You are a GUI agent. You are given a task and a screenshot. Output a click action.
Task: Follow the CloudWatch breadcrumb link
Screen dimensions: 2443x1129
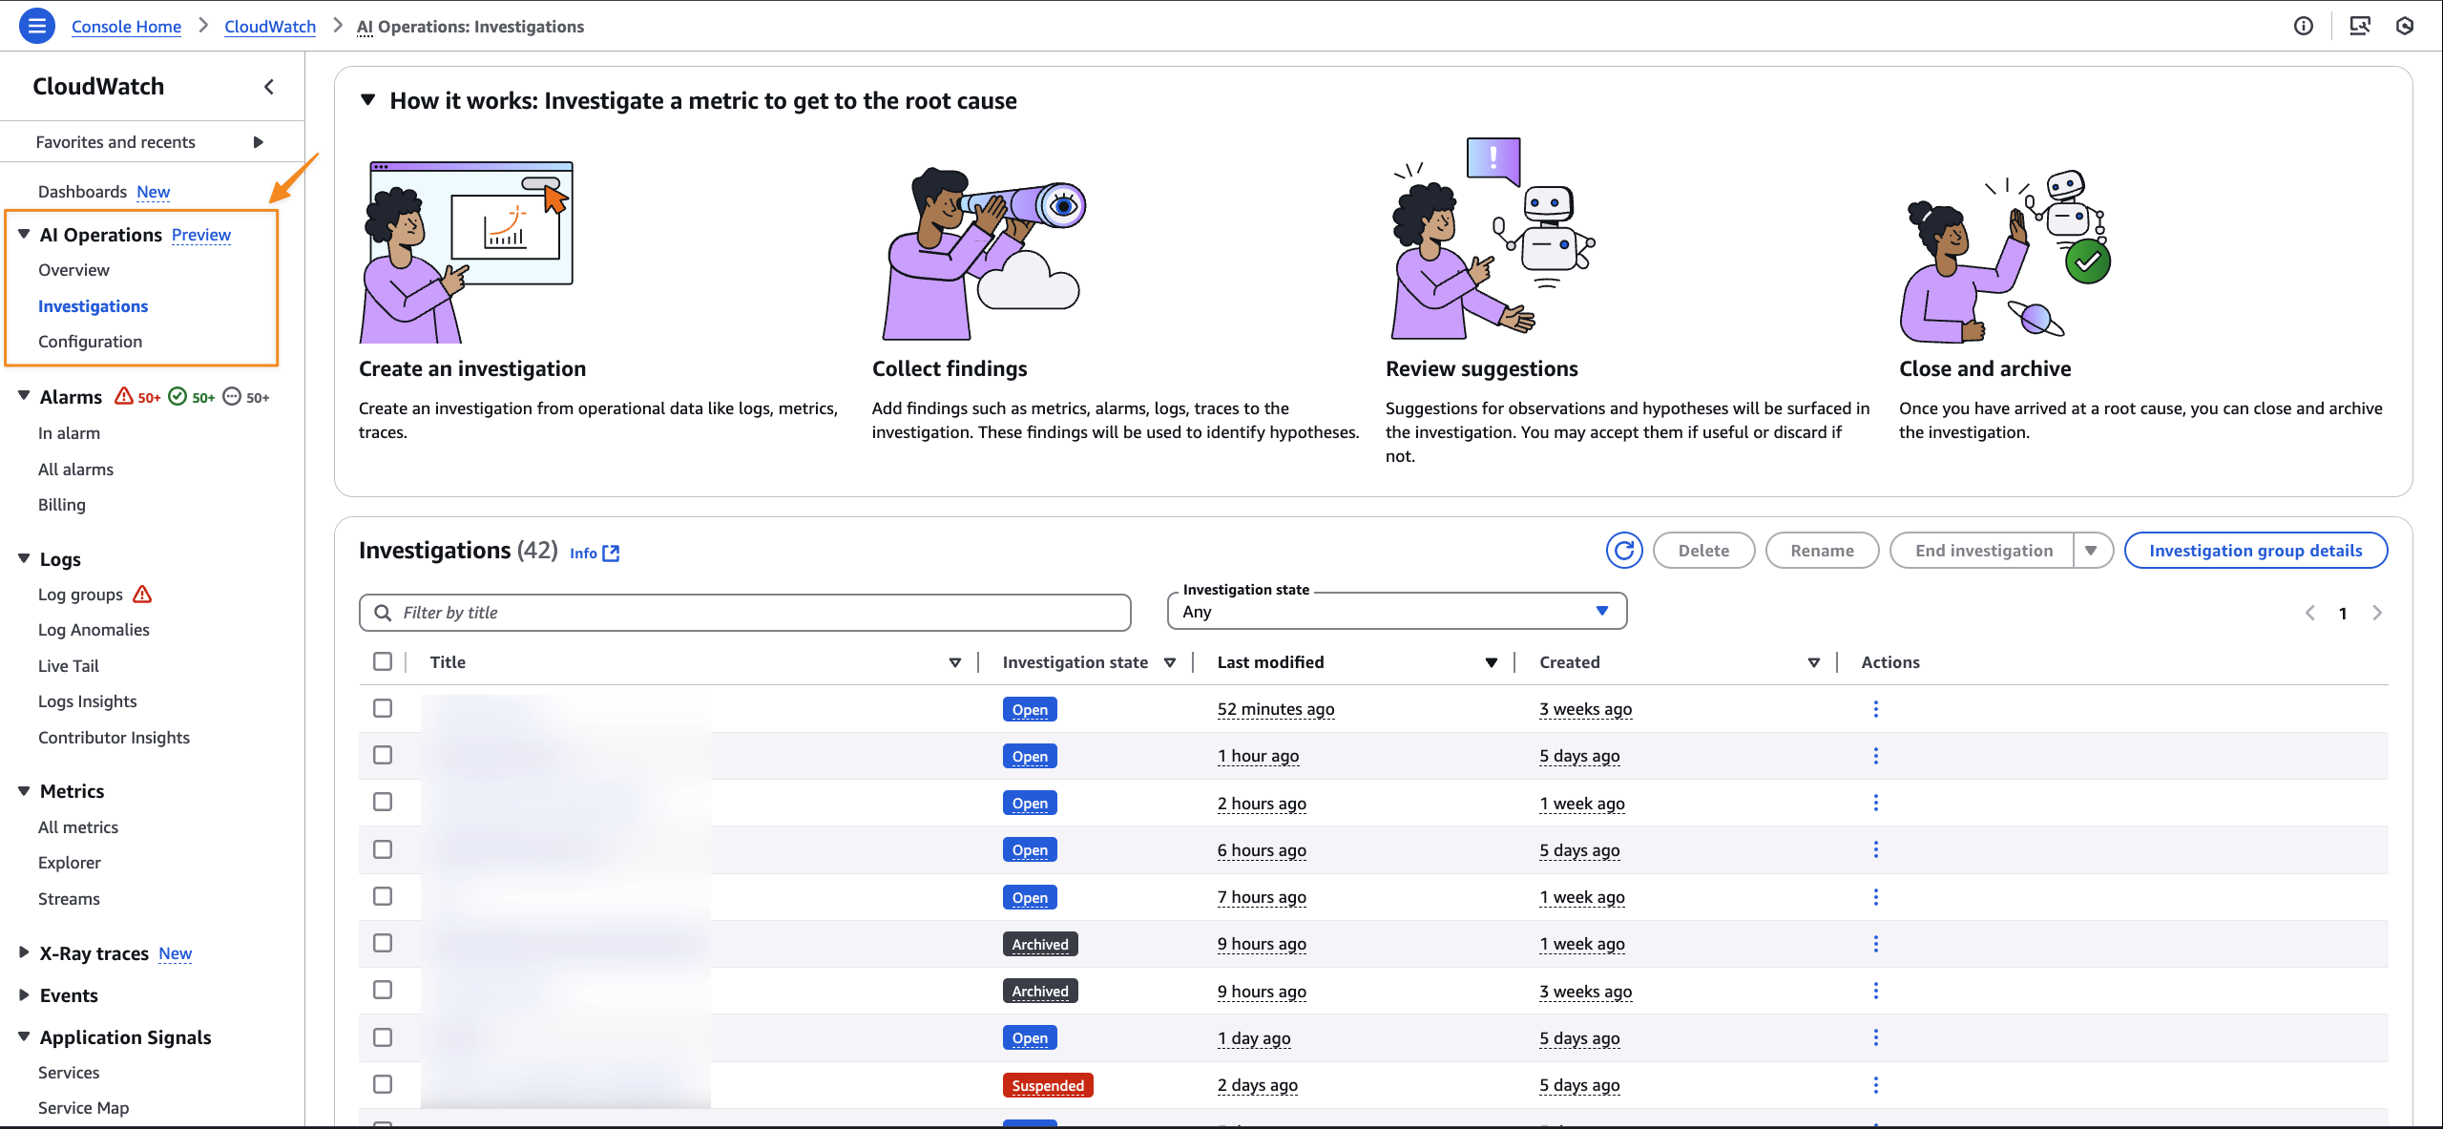point(270,27)
